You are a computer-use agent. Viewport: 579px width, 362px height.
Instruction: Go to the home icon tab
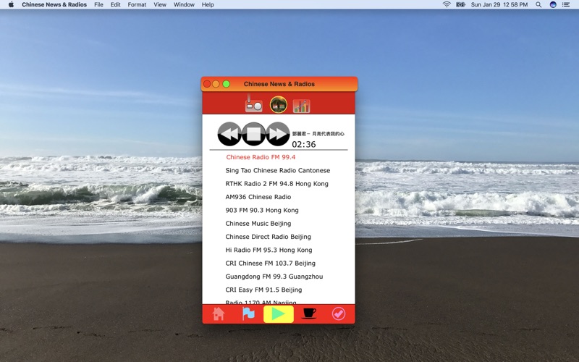coord(219,314)
